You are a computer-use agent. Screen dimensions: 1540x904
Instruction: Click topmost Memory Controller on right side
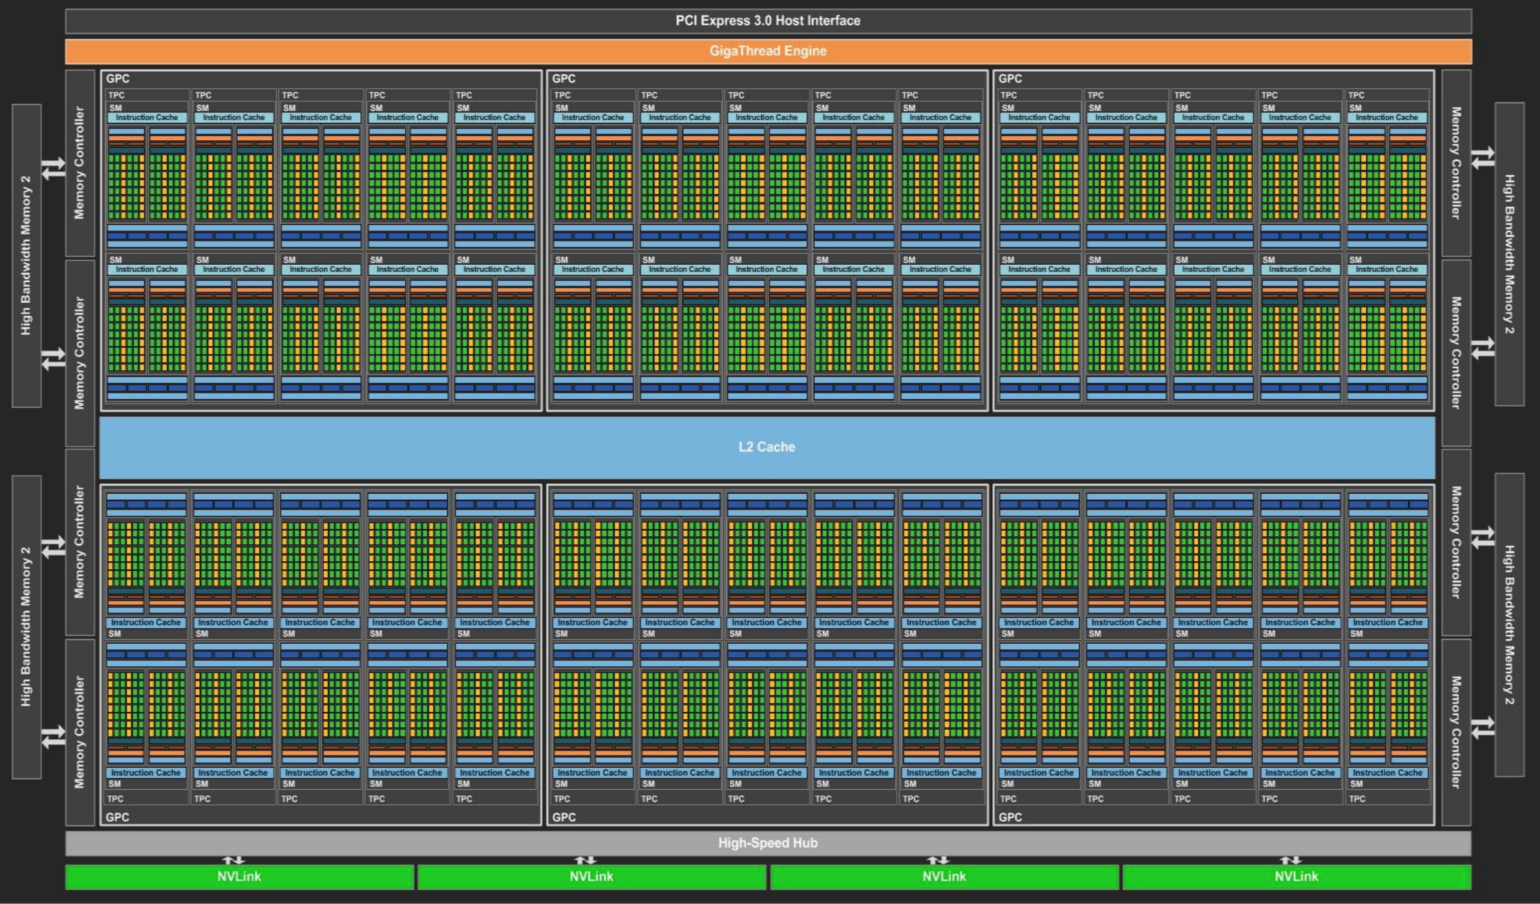[x=1456, y=163]
